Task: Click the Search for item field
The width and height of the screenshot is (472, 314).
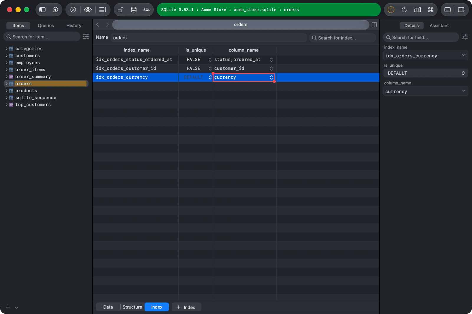Action: coord(42,37)
